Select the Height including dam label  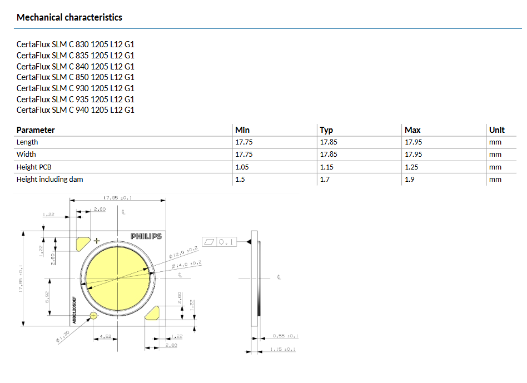(49, 180)
